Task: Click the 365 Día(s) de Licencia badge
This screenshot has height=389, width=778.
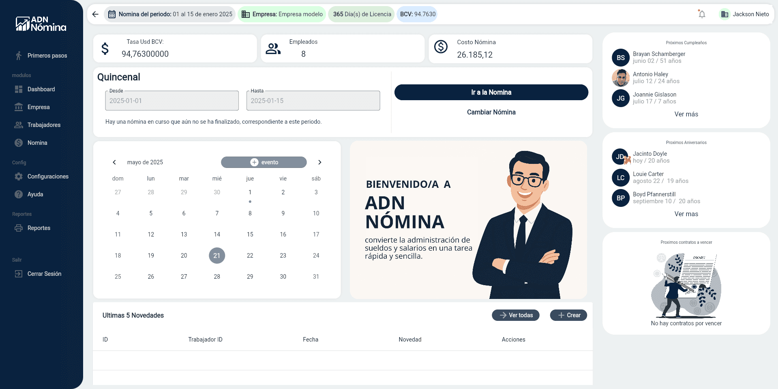Action: pos(361,14)
